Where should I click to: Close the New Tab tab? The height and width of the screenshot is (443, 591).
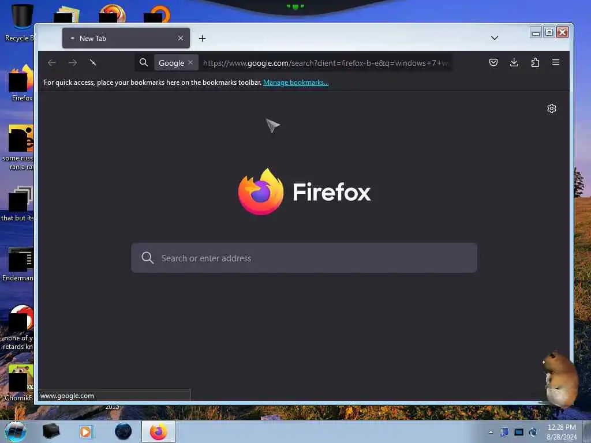pyautogui.click(x=181, y=38)
